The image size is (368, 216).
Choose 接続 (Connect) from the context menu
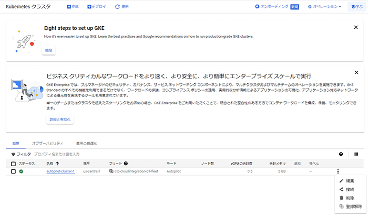tap(351, 189)
